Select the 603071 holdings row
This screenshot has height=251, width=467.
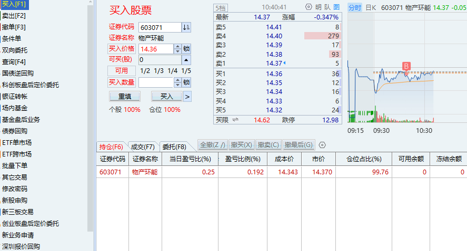[282, 172]
